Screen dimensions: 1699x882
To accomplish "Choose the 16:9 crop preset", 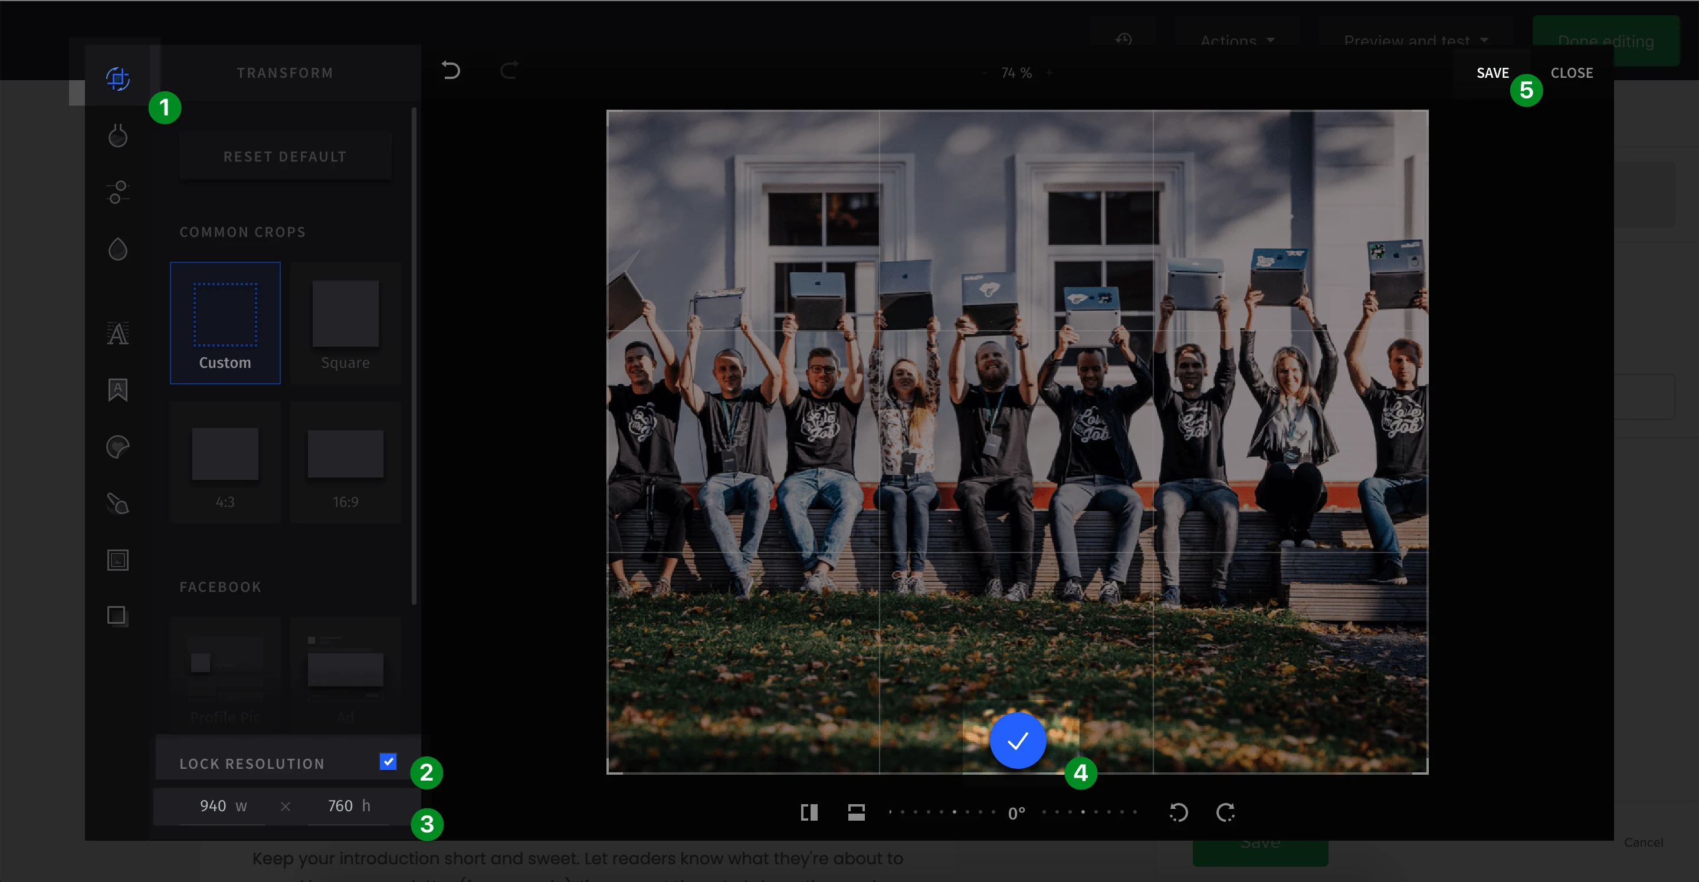I will pyautogui.click(x=345, y=463).
